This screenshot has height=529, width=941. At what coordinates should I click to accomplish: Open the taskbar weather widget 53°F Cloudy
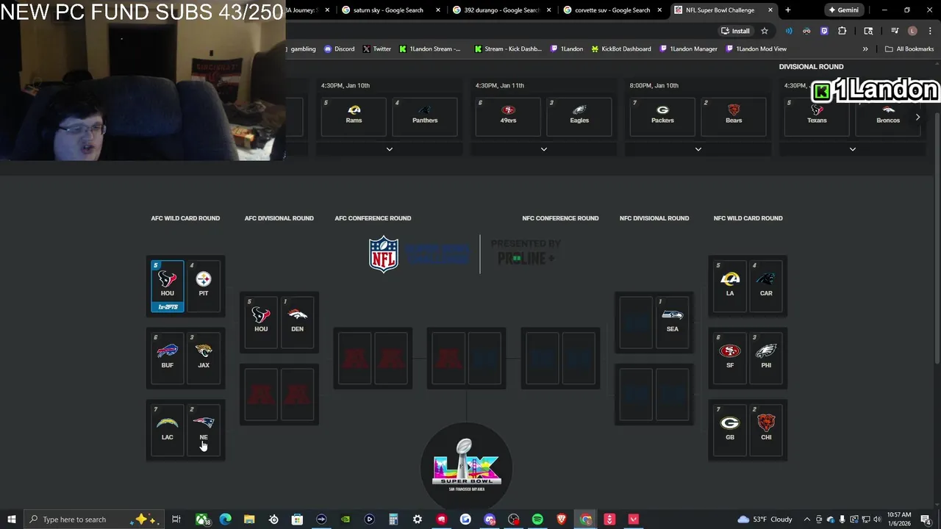765,519
